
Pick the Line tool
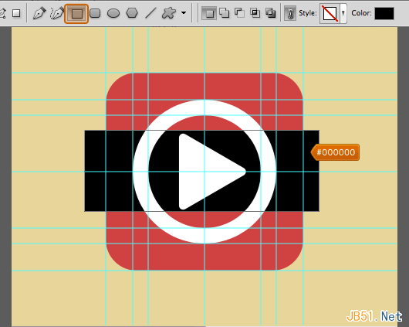point(150,13)
